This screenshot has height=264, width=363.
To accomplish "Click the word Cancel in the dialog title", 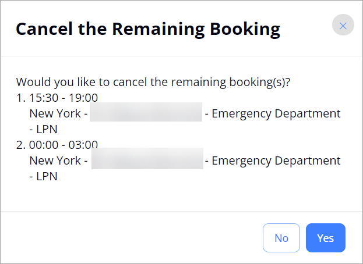I will [x=44, y=29].
